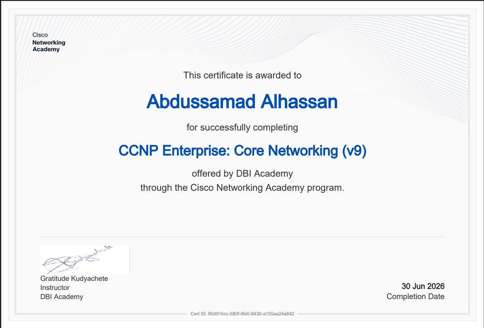Click the text "offered by DBI Academy"

[242, 174]
